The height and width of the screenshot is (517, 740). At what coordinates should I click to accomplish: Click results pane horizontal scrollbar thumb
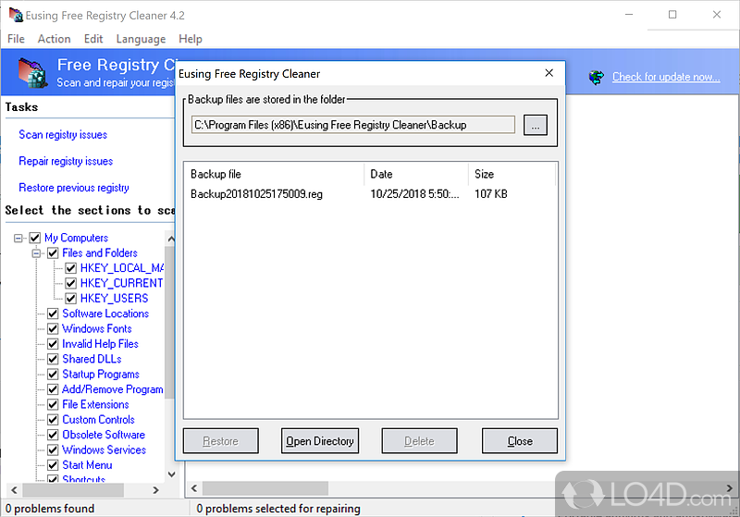(265, 488)
